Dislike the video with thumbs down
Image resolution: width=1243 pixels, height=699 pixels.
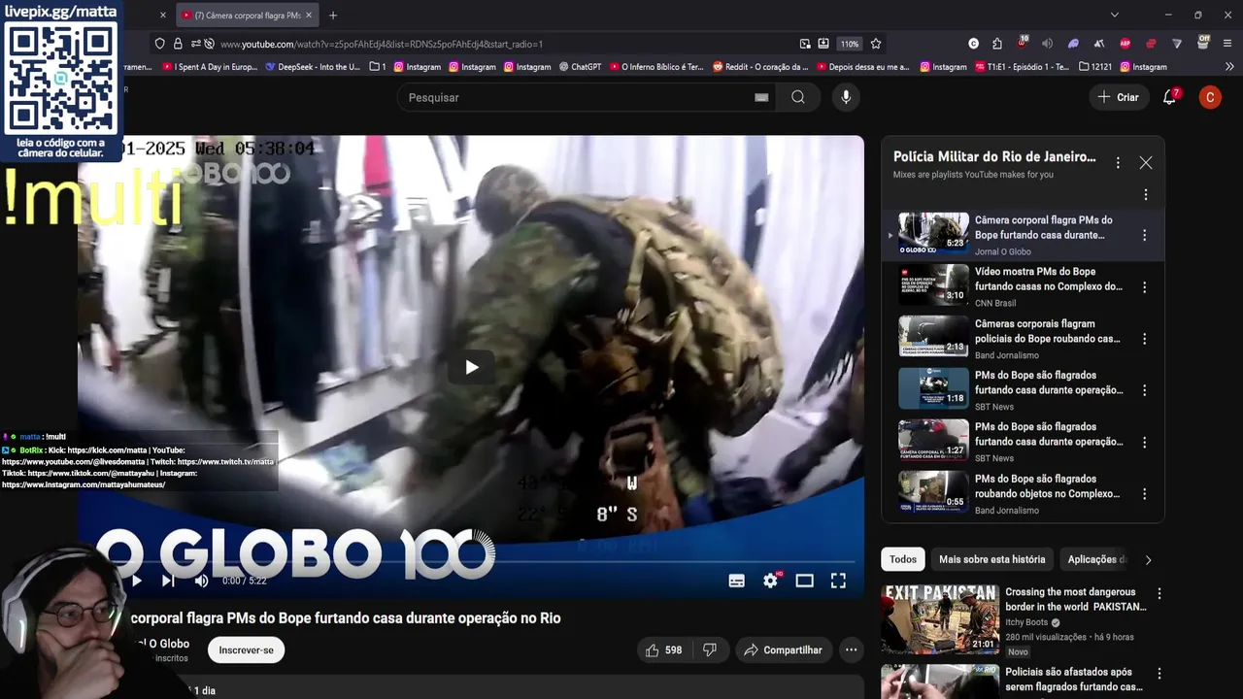(x=710, y=650)
